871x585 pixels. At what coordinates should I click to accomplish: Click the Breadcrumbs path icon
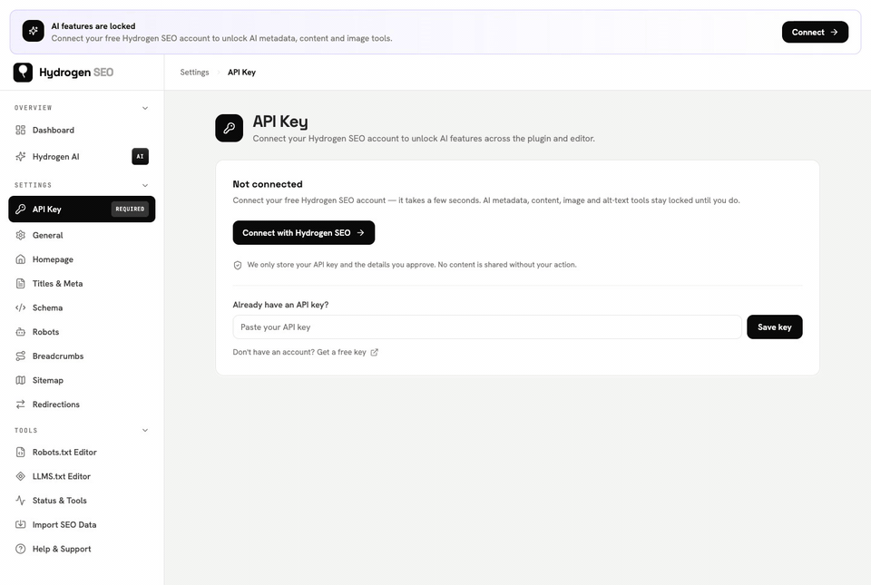[21, 356]
